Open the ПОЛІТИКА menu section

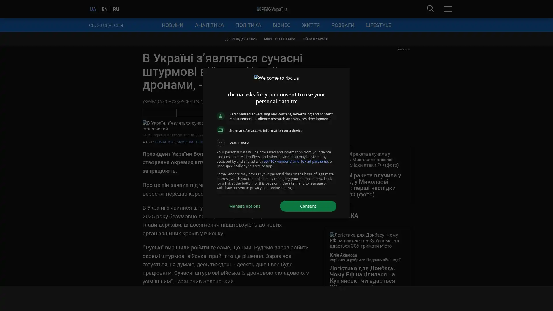coord(248,25)
